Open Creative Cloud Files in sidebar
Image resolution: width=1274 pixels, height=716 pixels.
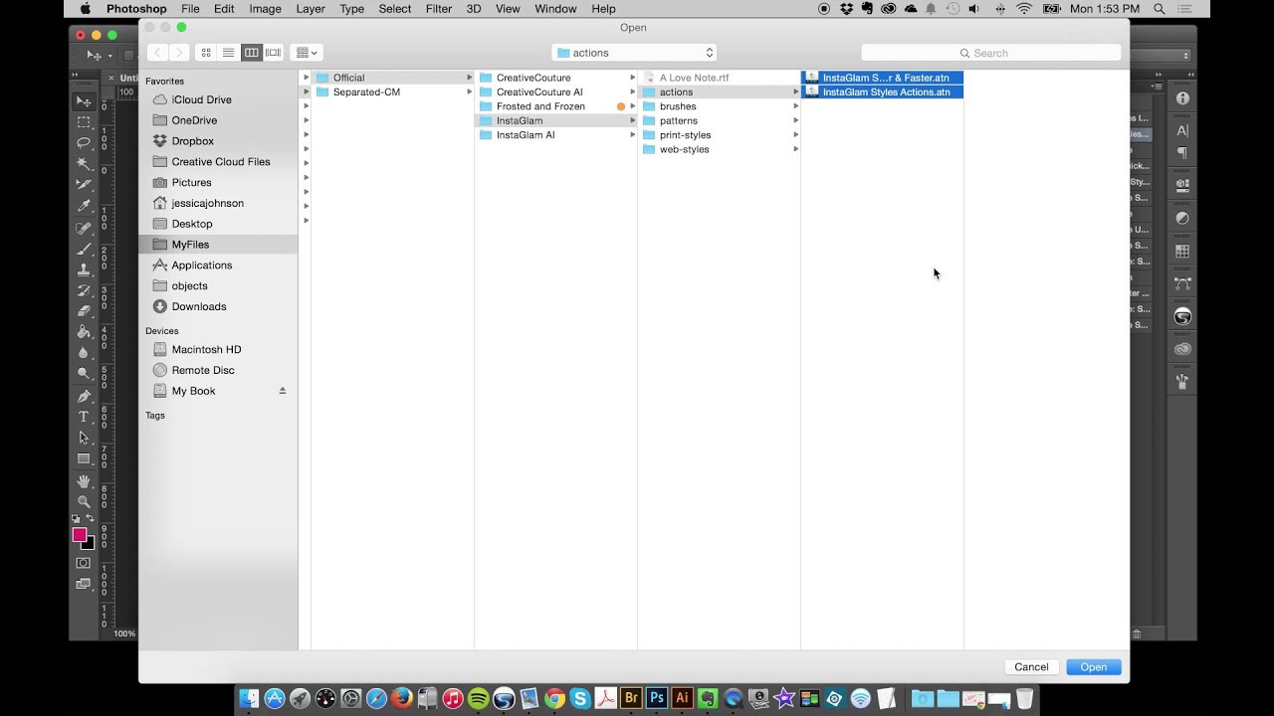220,162
